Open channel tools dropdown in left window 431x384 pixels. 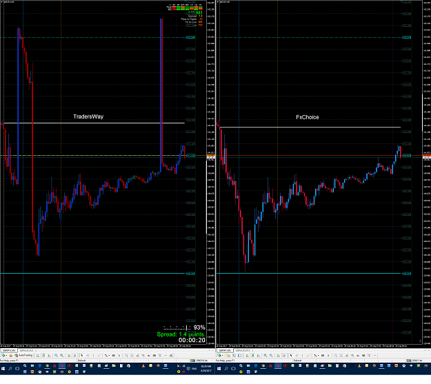click(x=106, y=356)
